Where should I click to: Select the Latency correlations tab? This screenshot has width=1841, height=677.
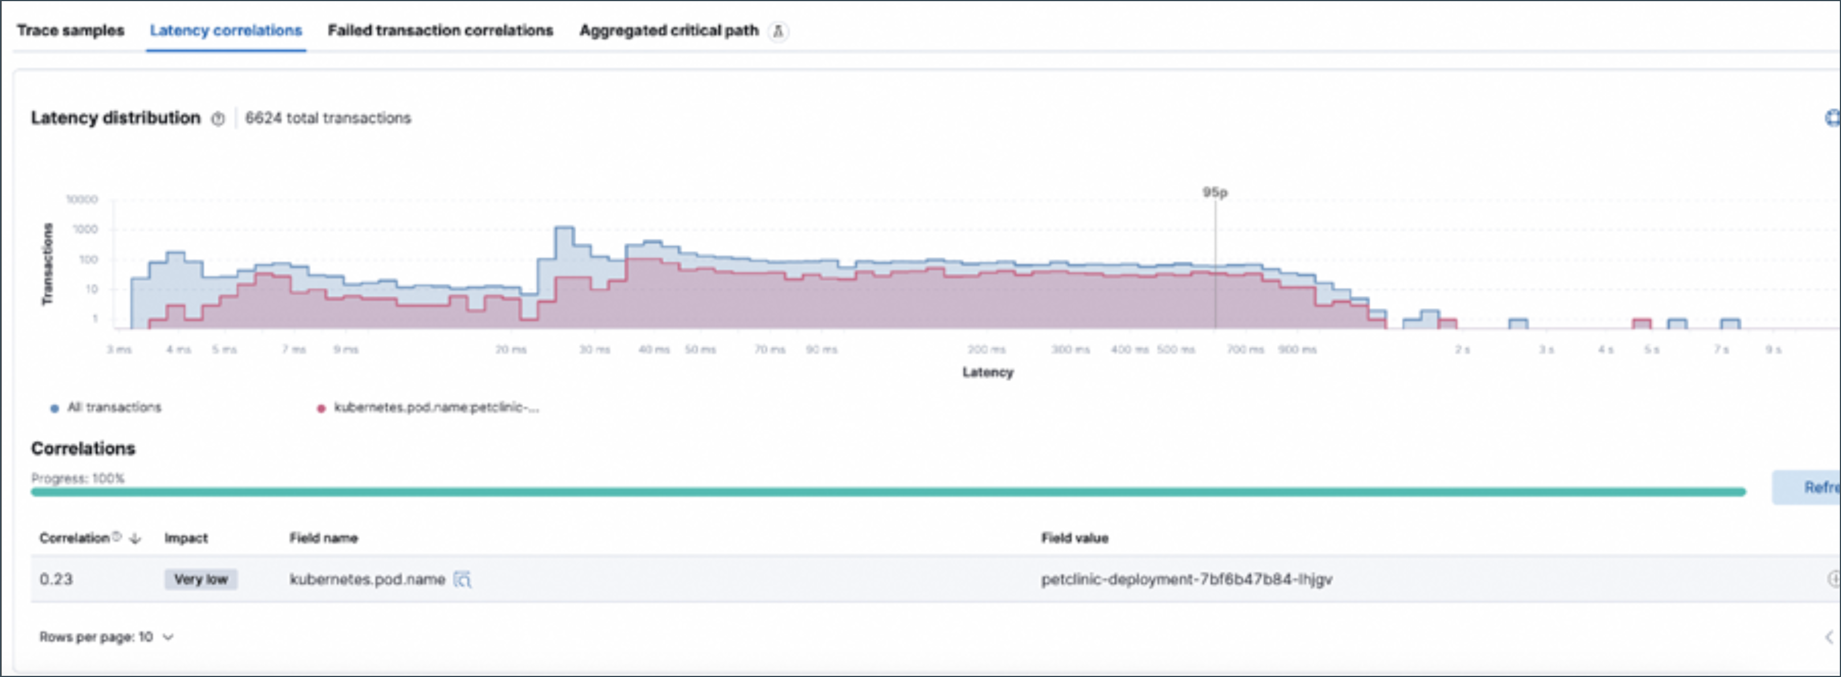[225, 31]
